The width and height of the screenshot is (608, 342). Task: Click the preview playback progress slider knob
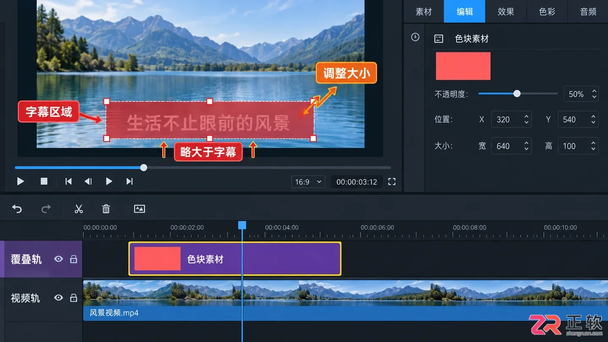(x=144, y=168)
